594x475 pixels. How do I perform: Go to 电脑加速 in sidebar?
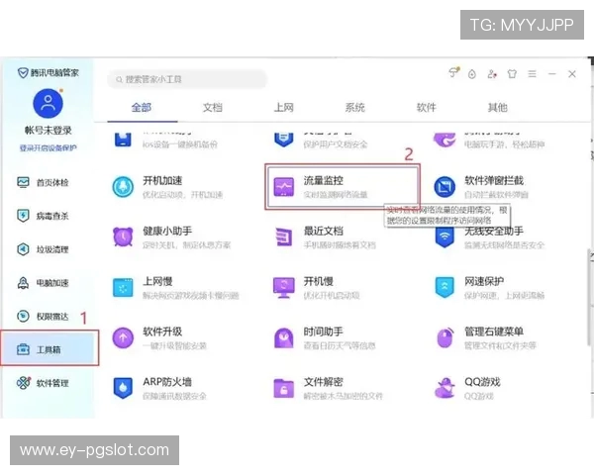coord(48,283)
